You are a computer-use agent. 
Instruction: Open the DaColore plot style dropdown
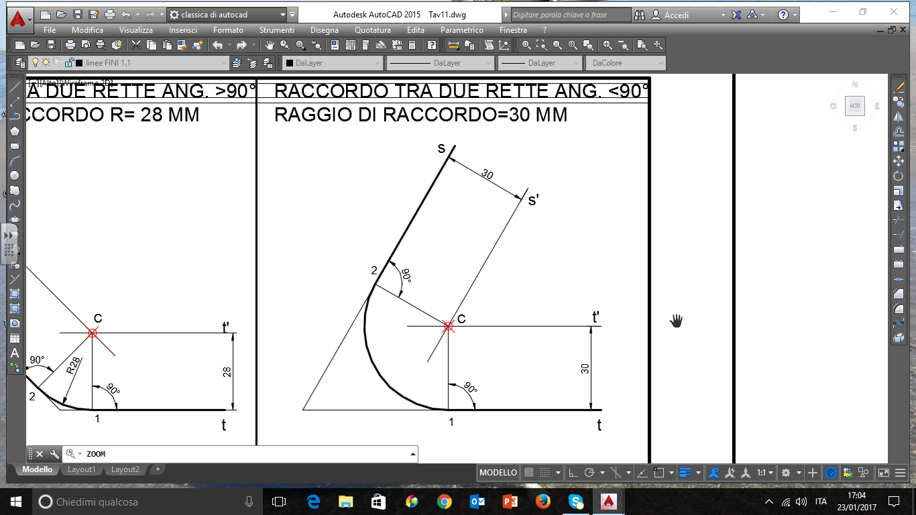coord(625,63)
